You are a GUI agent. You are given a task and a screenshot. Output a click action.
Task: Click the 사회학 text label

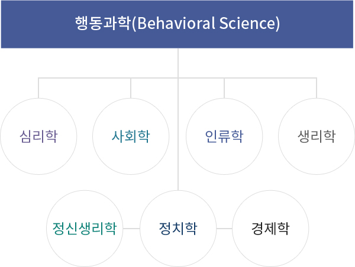point(131,136)
